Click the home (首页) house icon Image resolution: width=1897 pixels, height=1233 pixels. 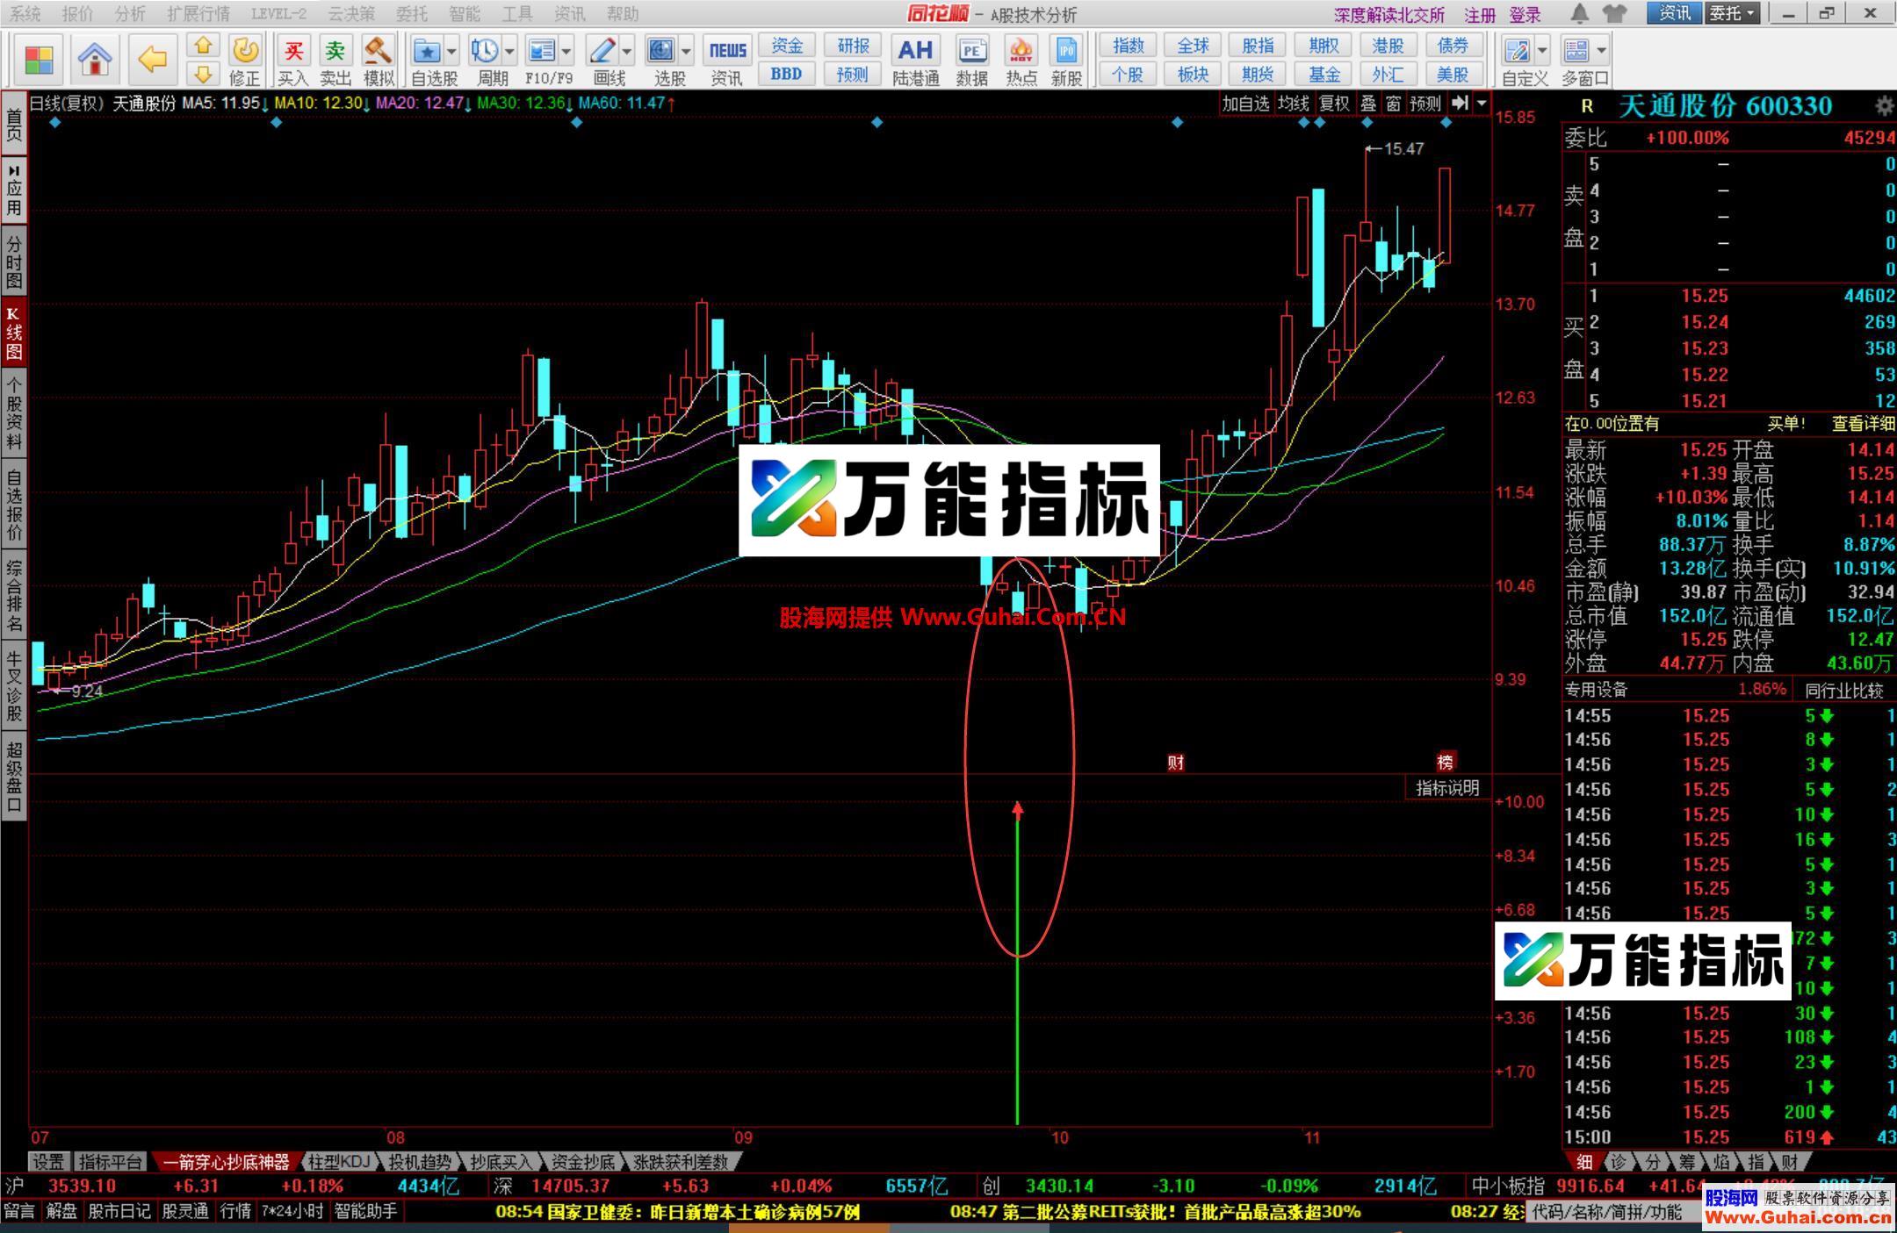(x=94, y=59)
